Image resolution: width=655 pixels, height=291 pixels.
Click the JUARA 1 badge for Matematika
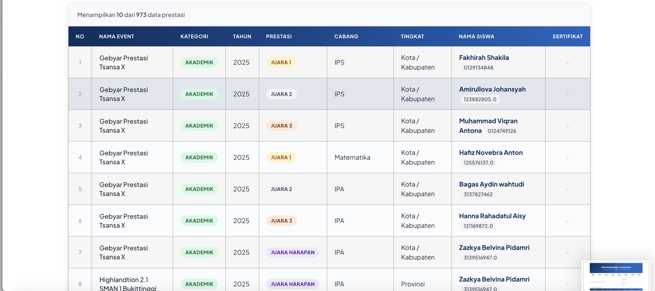(x=281, y=157)
